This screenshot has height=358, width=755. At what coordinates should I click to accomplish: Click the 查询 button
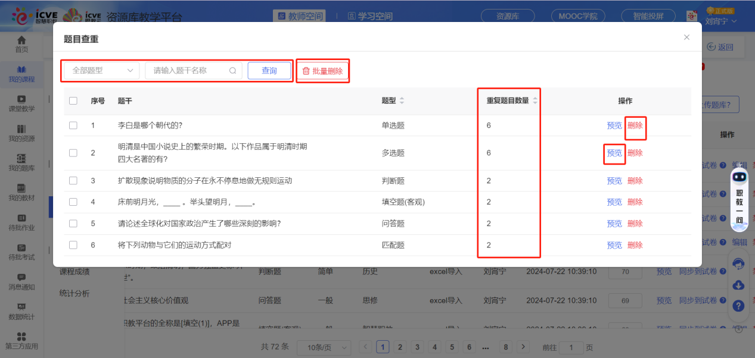pyautogui.click(x=269, y=71)
